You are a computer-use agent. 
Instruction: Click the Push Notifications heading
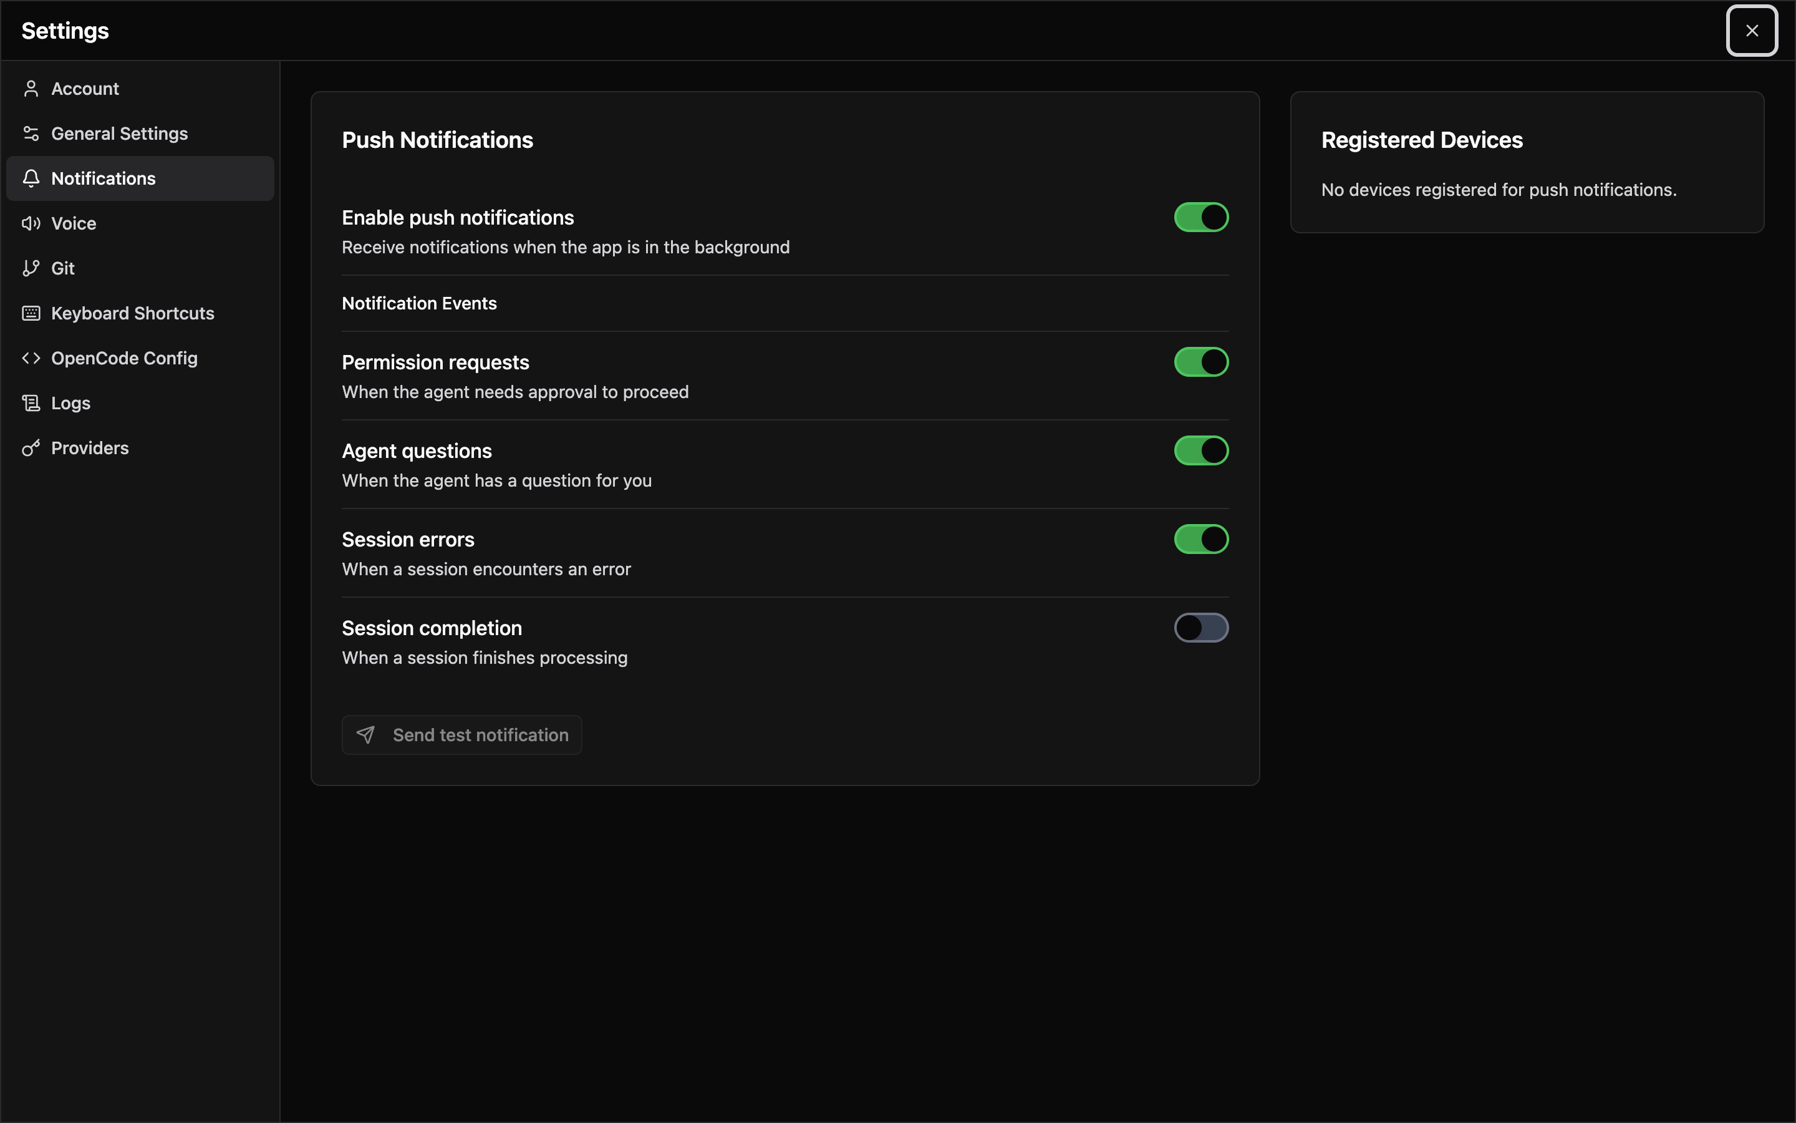pos(437,140)
